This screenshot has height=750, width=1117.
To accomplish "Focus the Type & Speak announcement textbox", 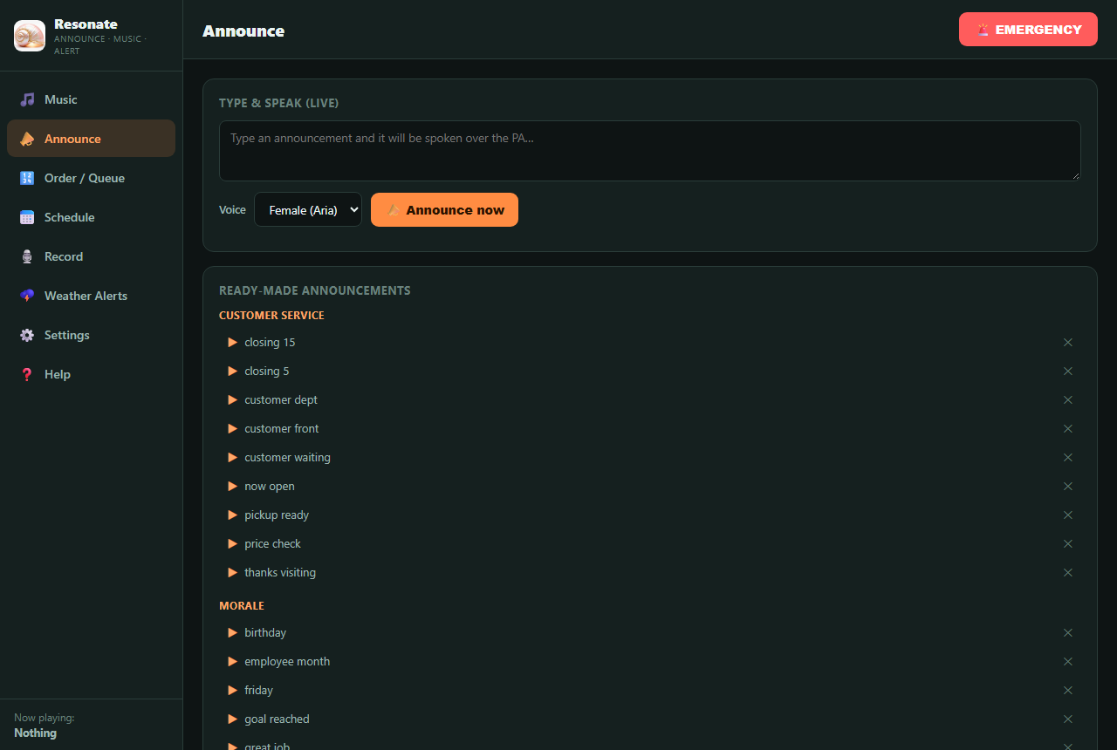I will 650,151.
